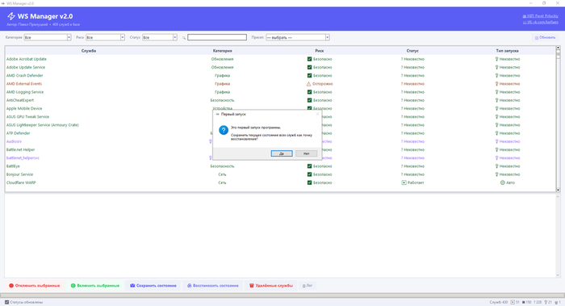Sort by the Тип запуска column header
The height and width of the screenshot is (306, 565).
coord(507,51)
